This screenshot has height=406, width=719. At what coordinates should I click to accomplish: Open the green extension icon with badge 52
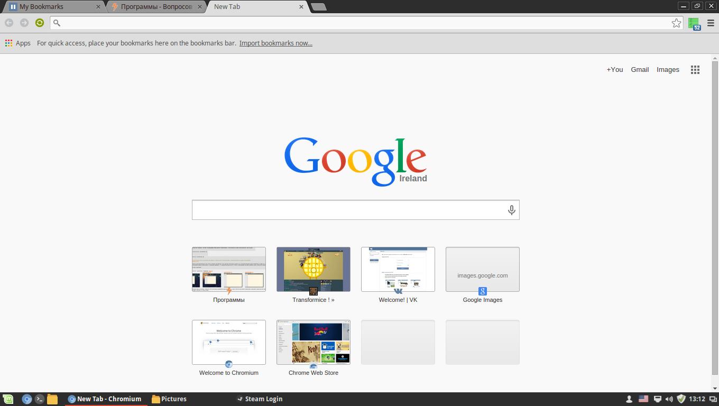pyautogui.click(x=694, y=23)
